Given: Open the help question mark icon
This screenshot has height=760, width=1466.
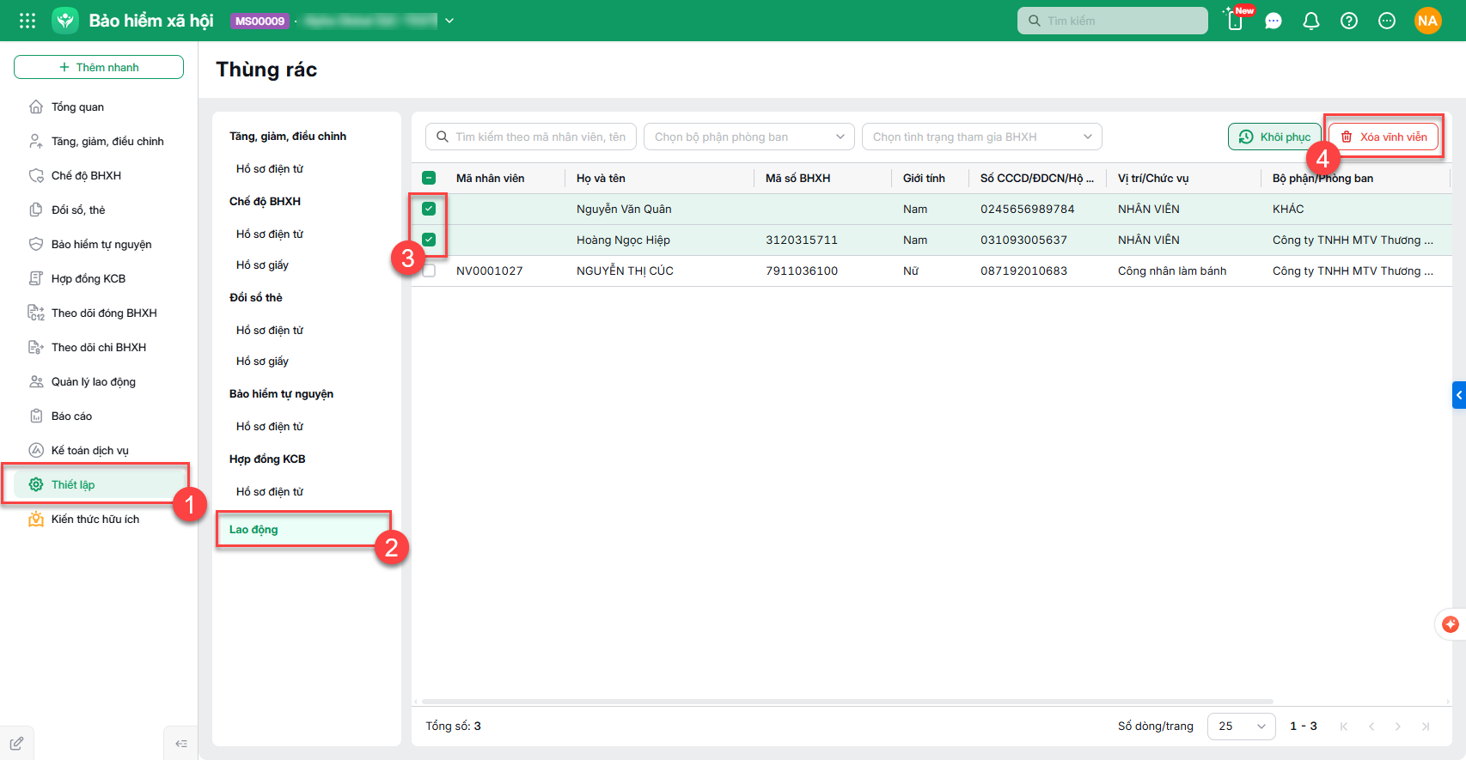Looking at the screenshot, I should pyautogui.click(x=1349, y=21).
